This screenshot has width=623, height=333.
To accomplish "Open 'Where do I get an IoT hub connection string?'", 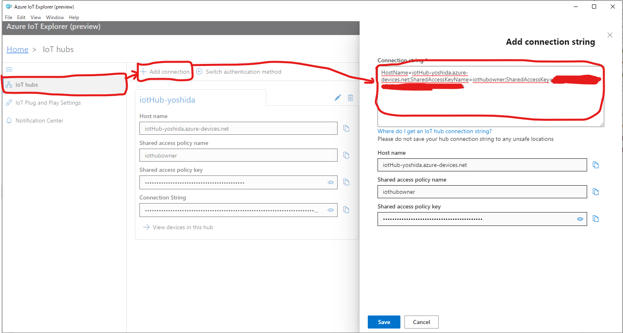I will pyautogui.click(x=435, y=131).
